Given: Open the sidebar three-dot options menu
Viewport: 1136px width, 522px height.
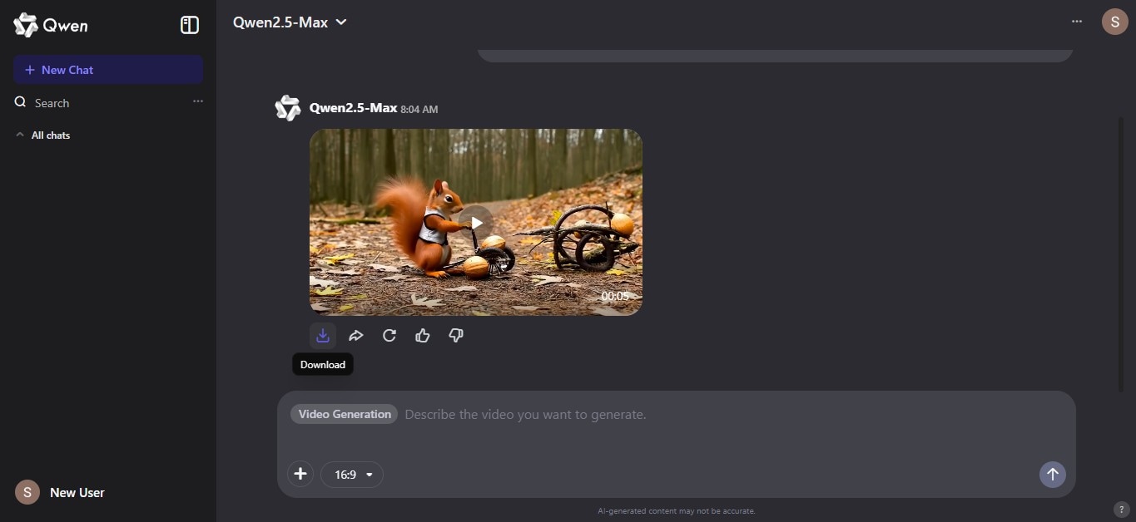Looking at the screenshot, I should pos(198,101).
